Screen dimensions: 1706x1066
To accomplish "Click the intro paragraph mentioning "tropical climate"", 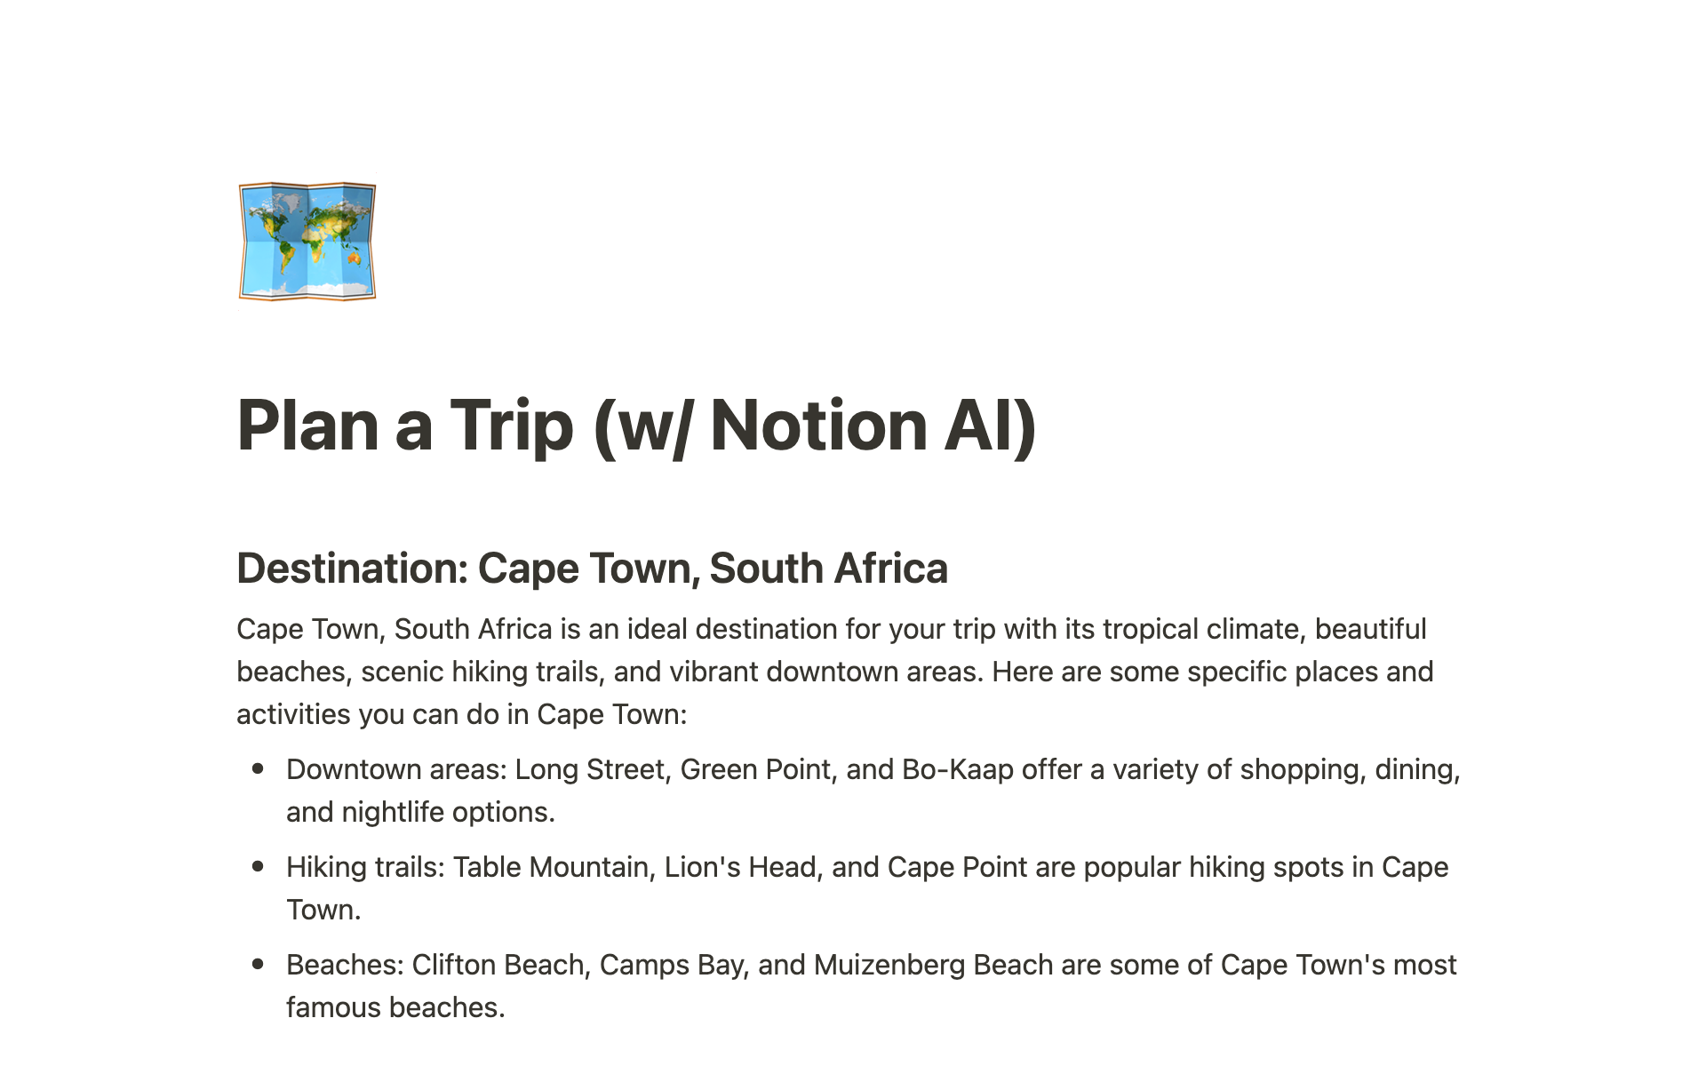I will click(831, 629).
